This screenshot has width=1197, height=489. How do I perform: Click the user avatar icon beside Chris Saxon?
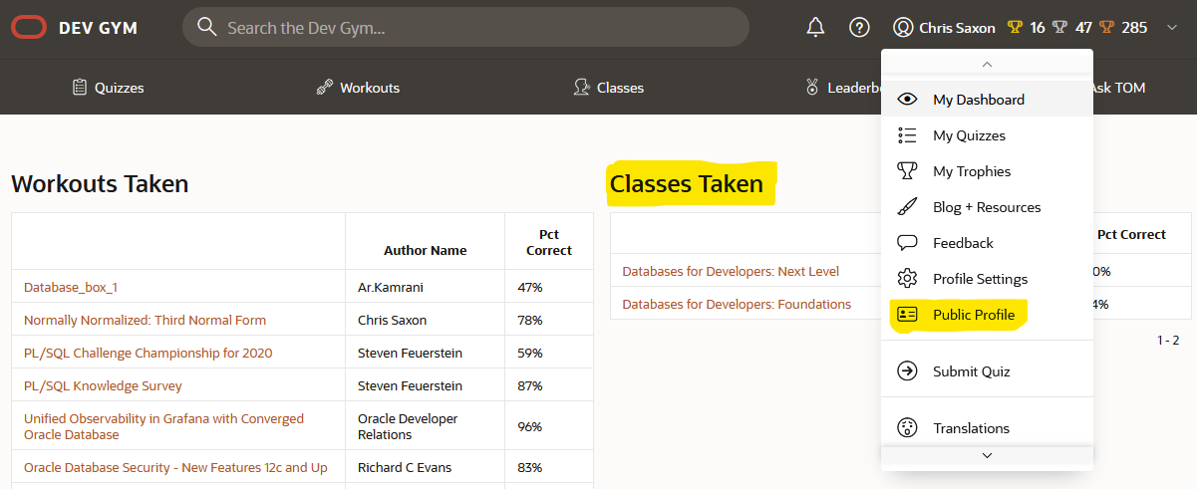[x=903, y=28]
